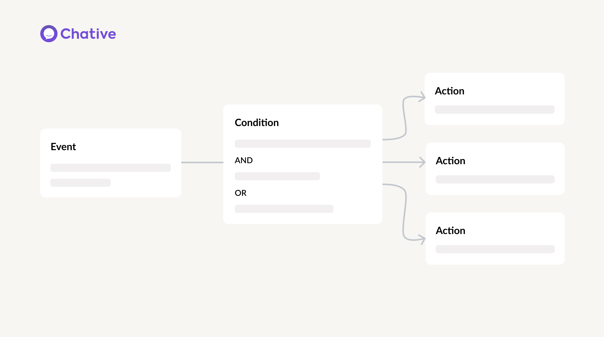Click the AND operator label

(x=244, y=160)
